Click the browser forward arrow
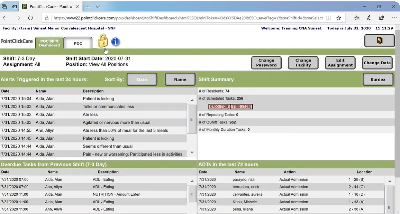The height and width of the screenshot is (214, 400). coord(18,18)
